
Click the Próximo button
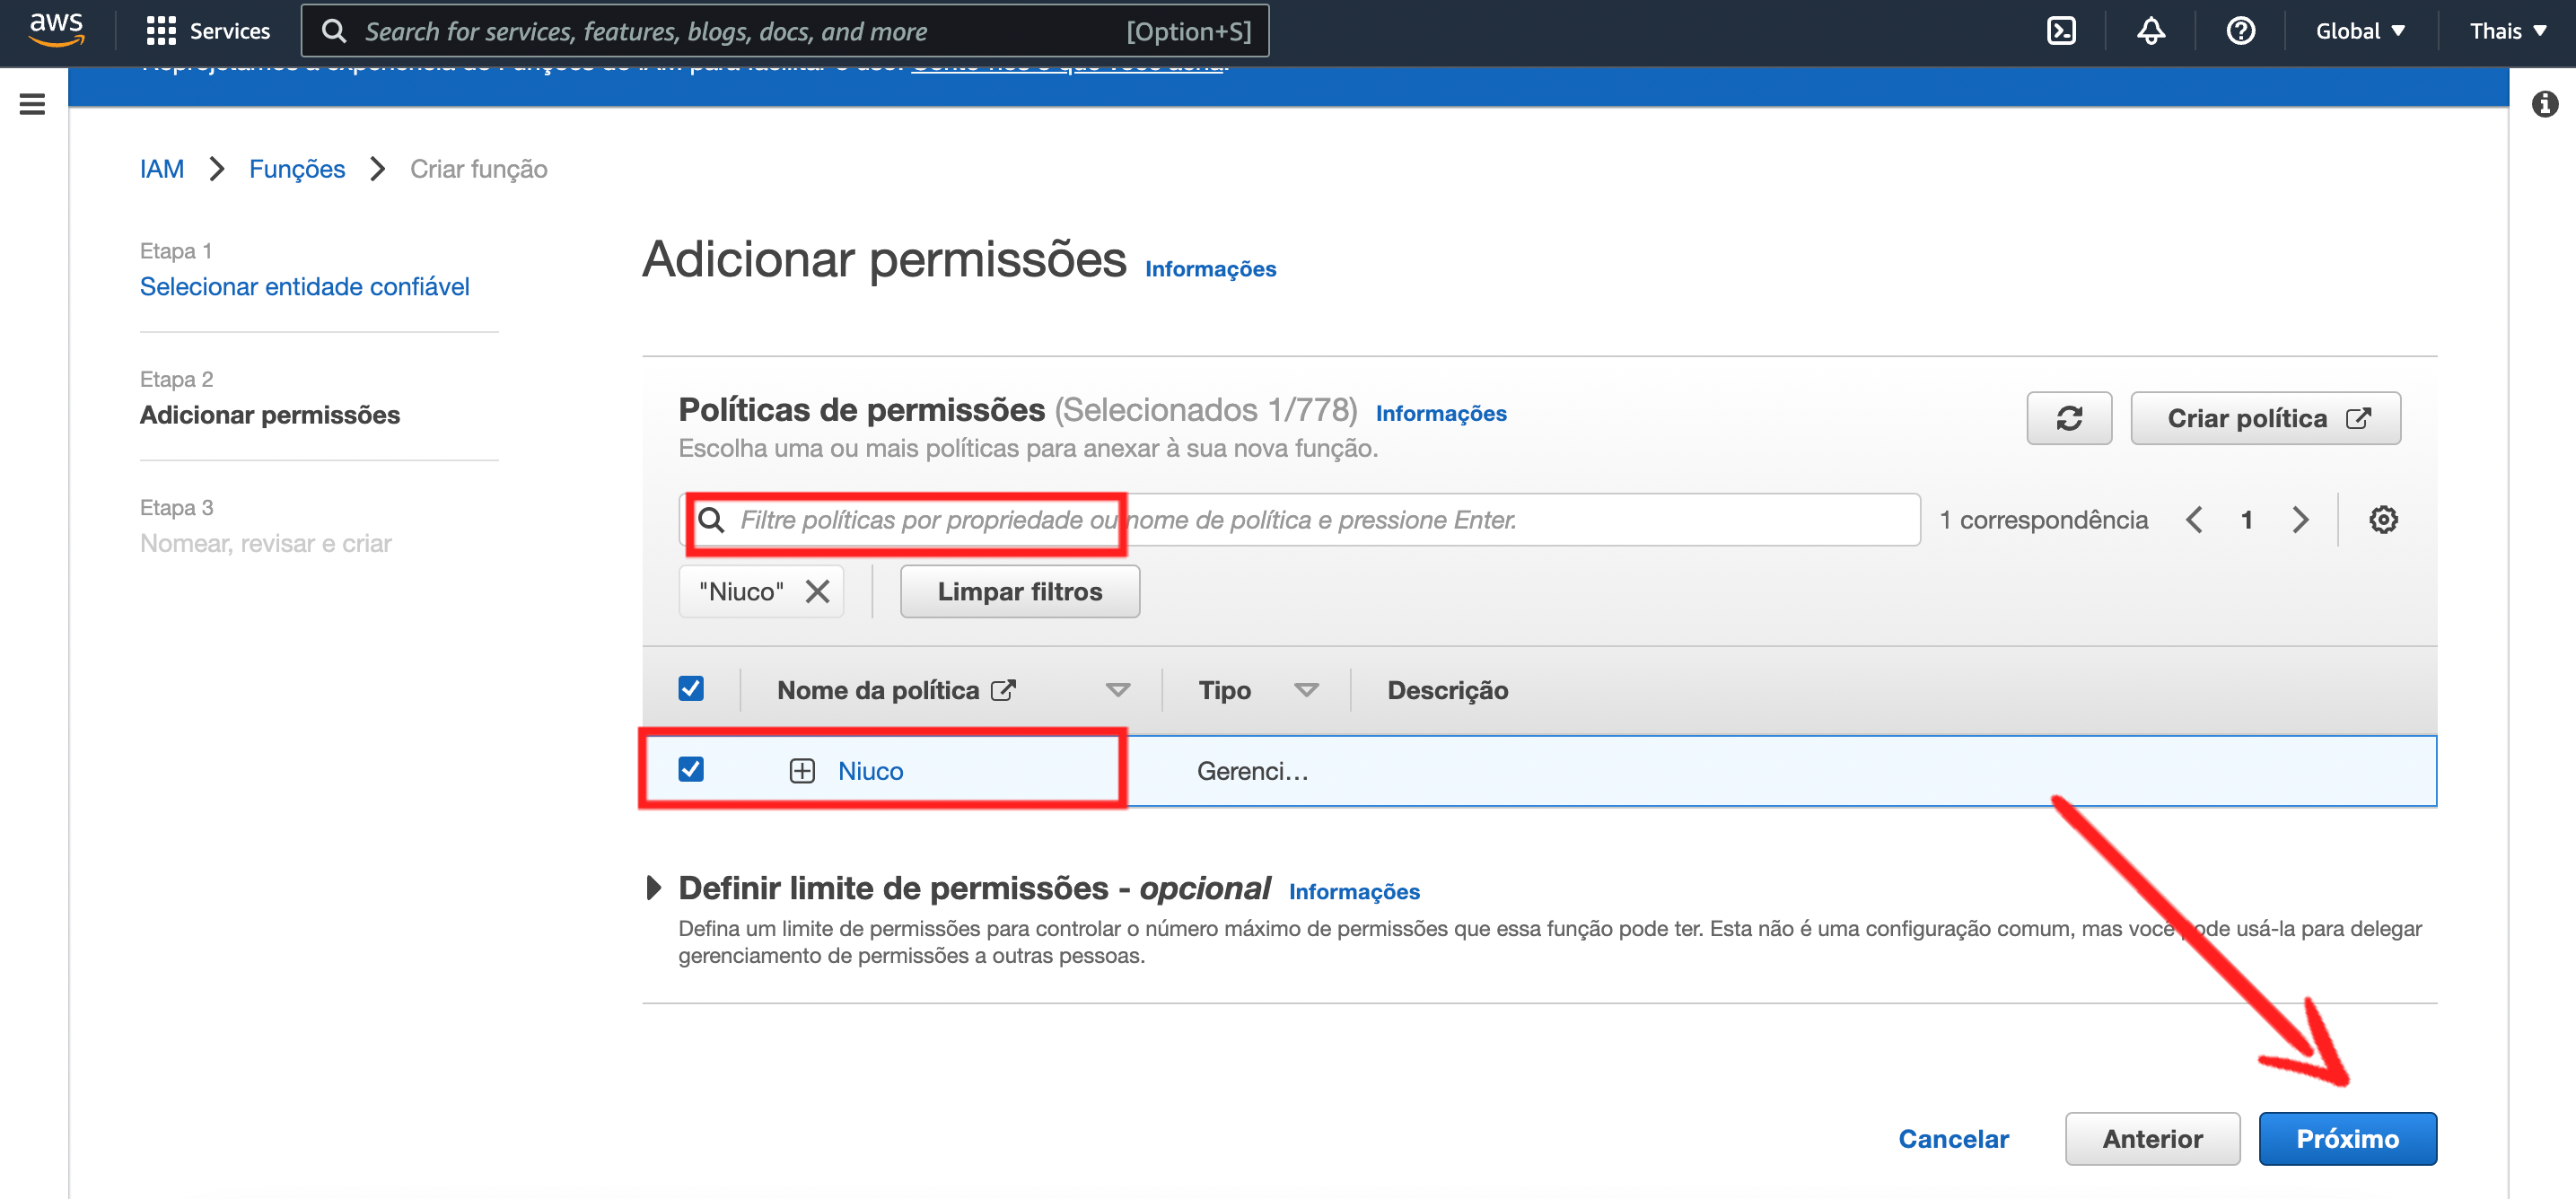click(x=2346, y=1138)
